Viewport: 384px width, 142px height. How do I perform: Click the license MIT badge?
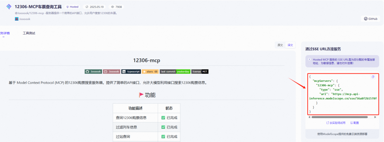200,72
